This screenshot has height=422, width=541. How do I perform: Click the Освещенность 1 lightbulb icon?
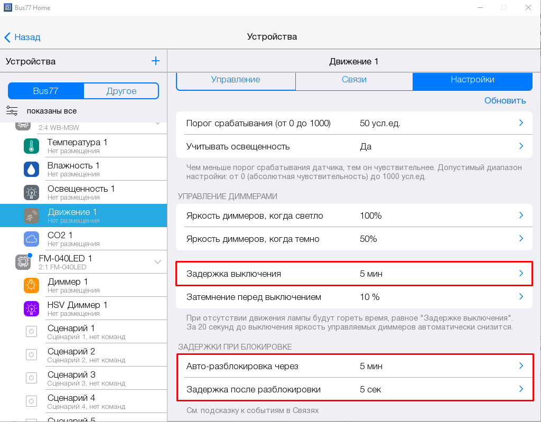coord(32,192)
